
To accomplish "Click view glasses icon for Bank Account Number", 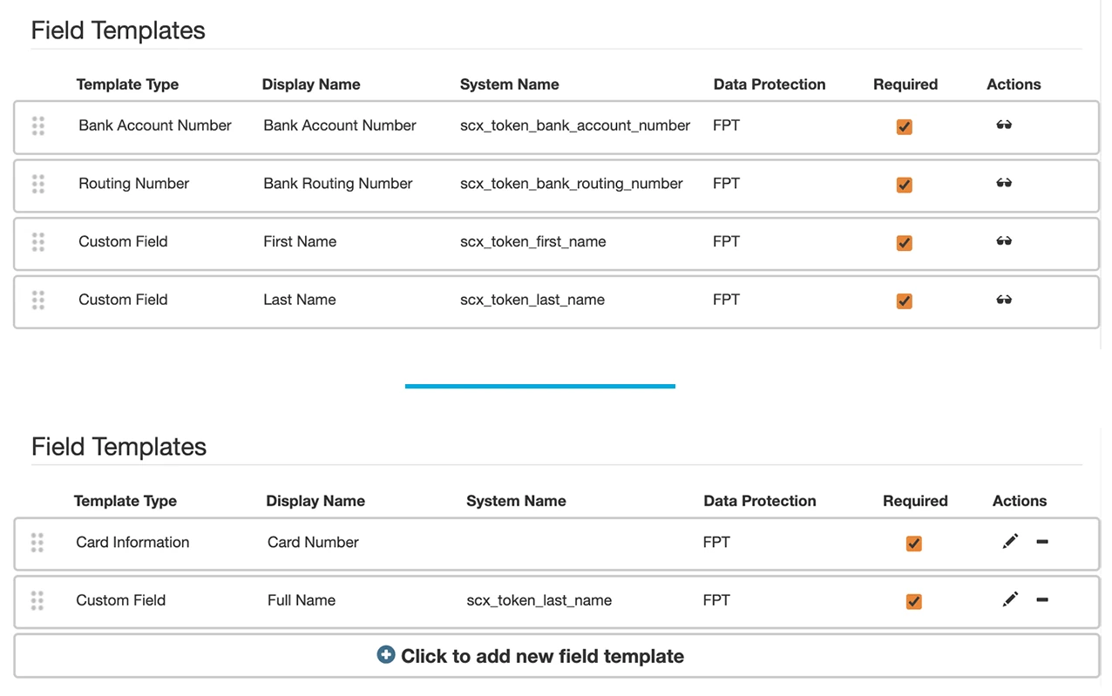I will 1004,125.
